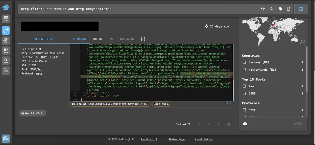Click the 1-2 of 2 pagination text
Screen dimensions: 315x145
pyautogui.click(x=183, y=124)
